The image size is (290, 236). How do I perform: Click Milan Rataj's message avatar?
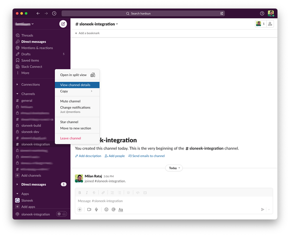pos(79,179)
